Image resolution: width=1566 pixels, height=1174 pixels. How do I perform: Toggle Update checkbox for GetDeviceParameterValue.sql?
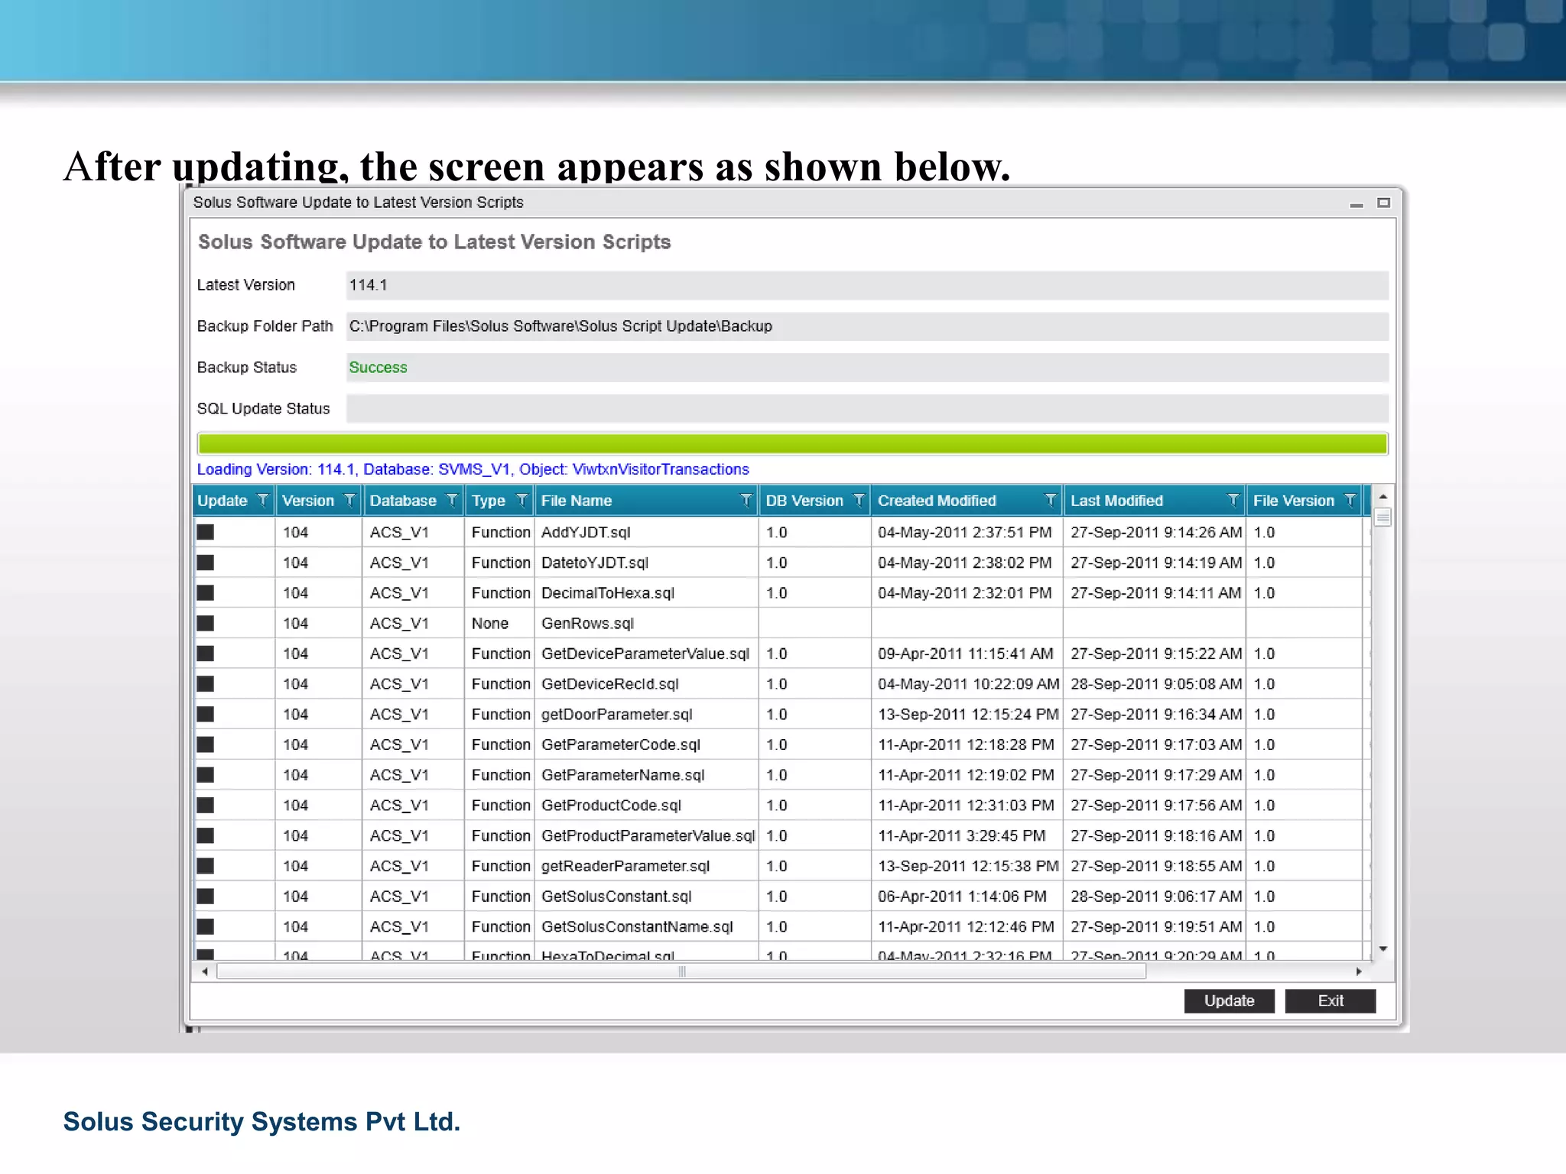[206, 653]
